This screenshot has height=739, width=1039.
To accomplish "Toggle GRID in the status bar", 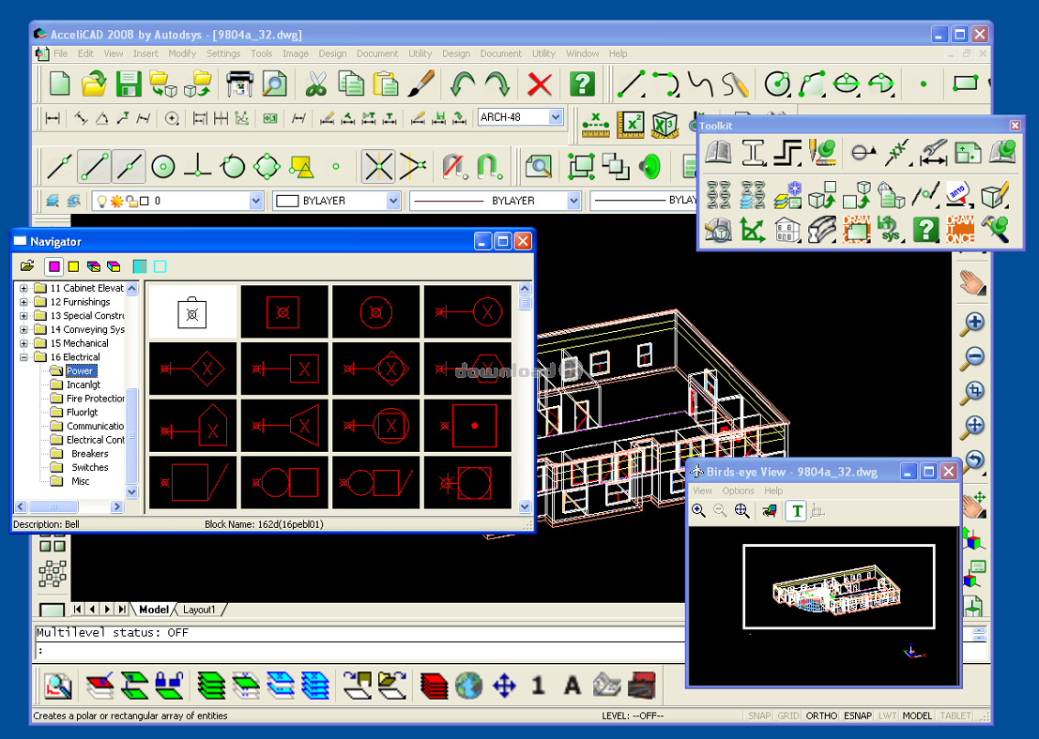I will point(787,716).
